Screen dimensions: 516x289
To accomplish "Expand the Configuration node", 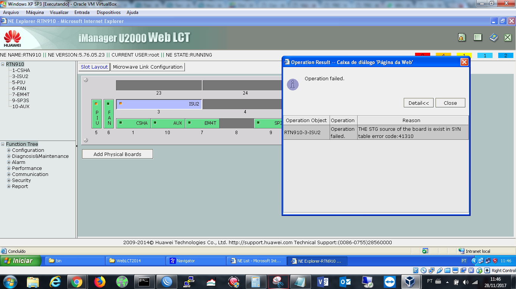I will click(9, 150).
